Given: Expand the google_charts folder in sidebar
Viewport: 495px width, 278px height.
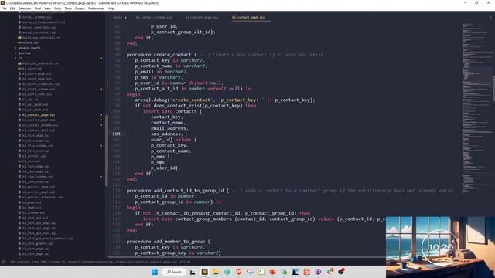Looking at the screenshot, I should 29,48.
